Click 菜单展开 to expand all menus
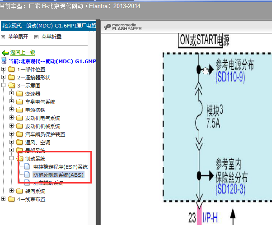 point(18,37)
